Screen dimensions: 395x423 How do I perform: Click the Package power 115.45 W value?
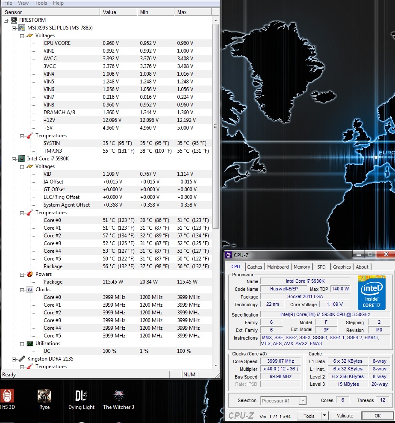113,281
